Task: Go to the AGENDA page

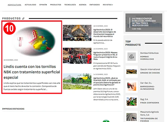Action: (82, 5)
